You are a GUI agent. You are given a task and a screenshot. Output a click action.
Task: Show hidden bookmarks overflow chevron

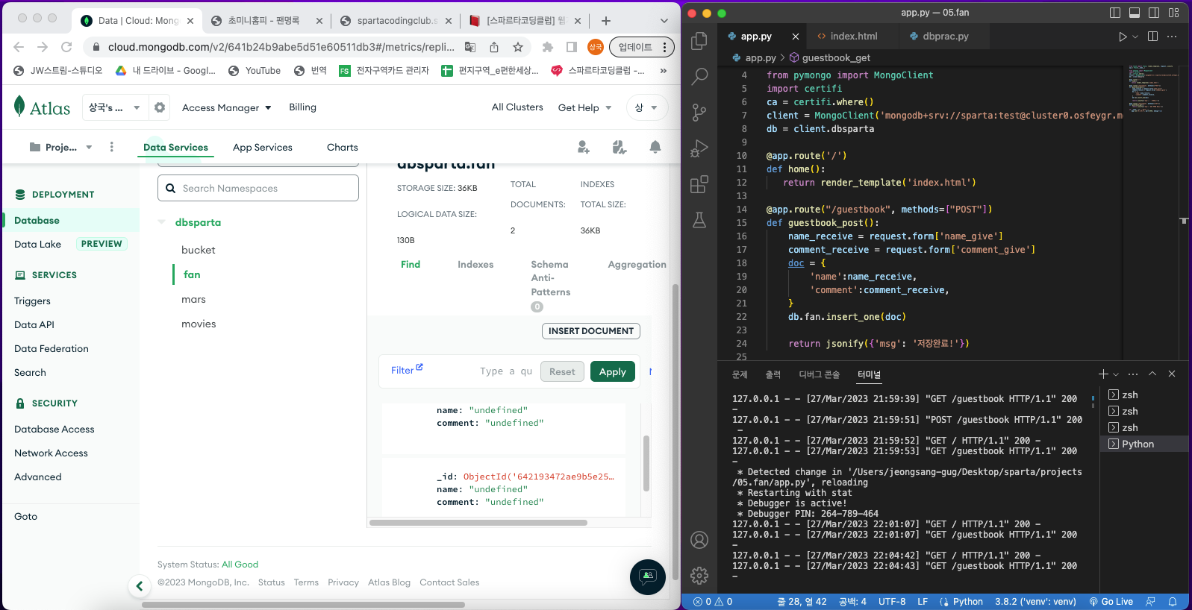point(664,70)
